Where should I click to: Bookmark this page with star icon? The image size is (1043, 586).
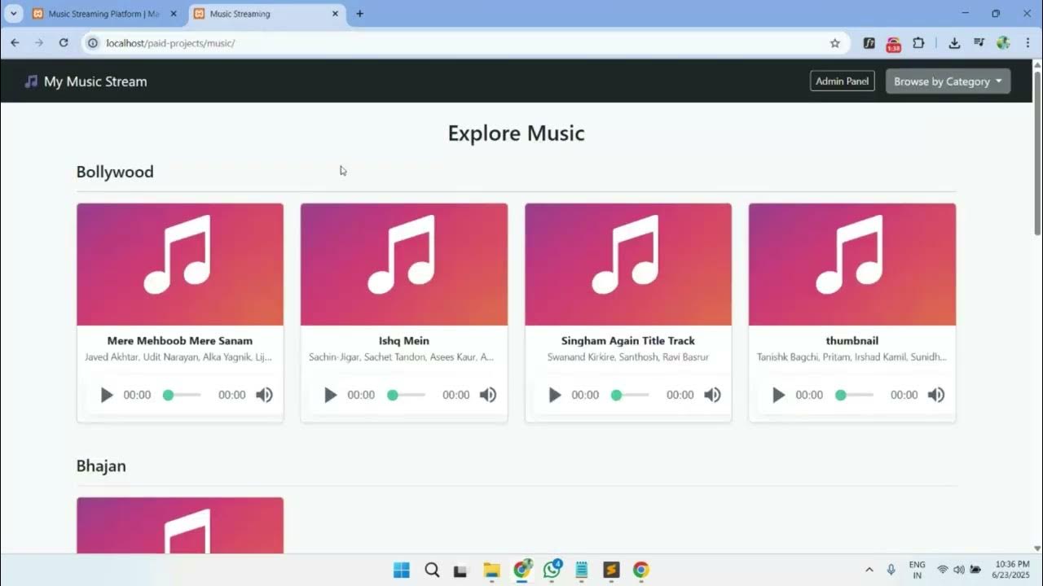click(834, 43)
